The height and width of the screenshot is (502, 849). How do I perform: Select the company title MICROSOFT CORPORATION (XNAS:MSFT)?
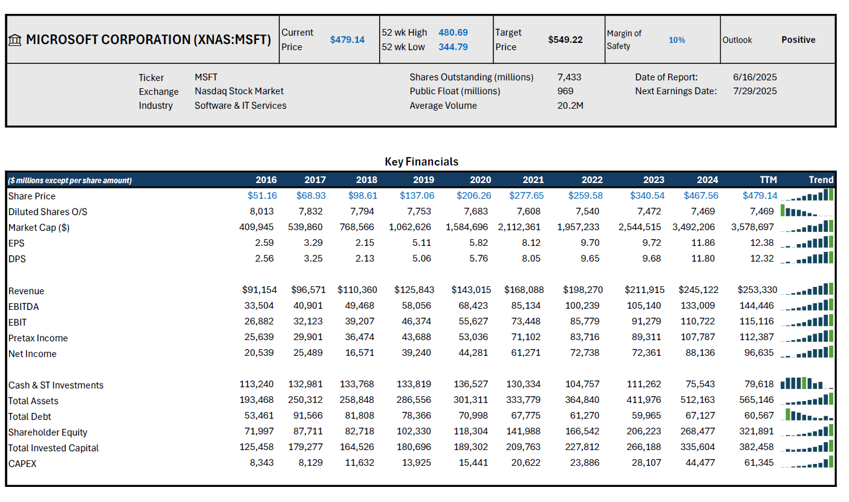[x=149, y=40]
